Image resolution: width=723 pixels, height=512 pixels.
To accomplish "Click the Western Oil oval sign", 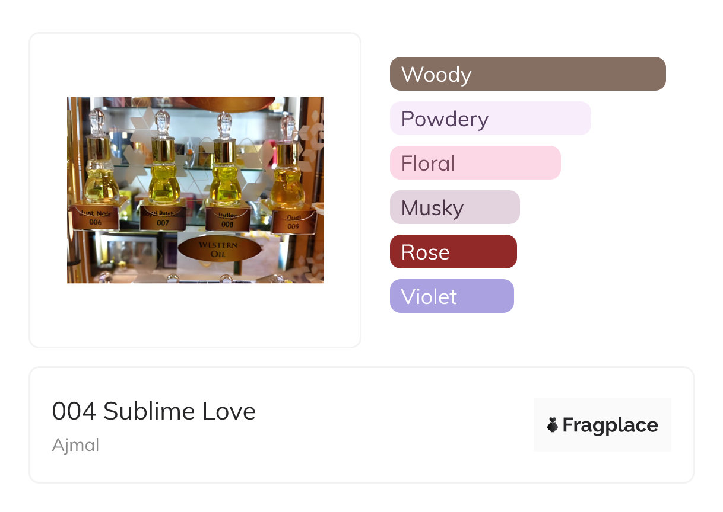I will (x=218, y=249).
